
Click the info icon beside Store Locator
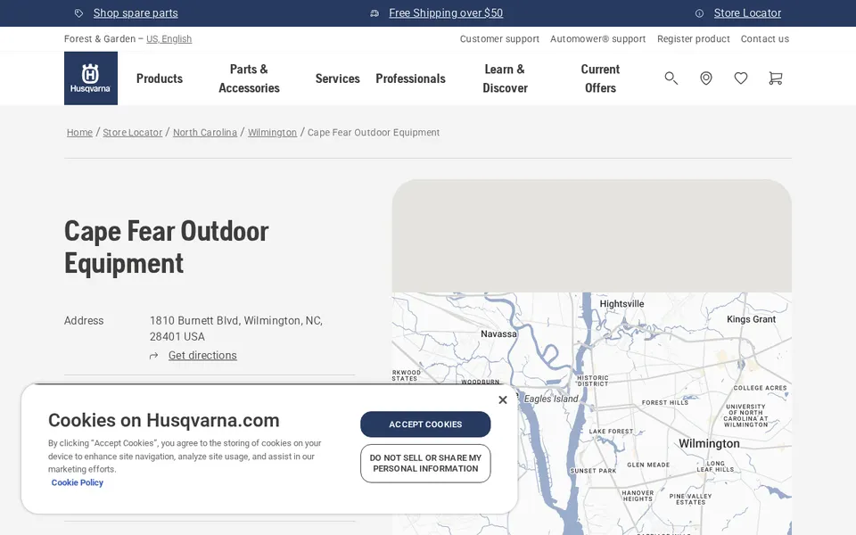(x=699, y=13)
